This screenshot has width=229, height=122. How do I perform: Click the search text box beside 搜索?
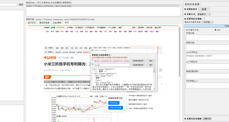(x=9, y=5)
